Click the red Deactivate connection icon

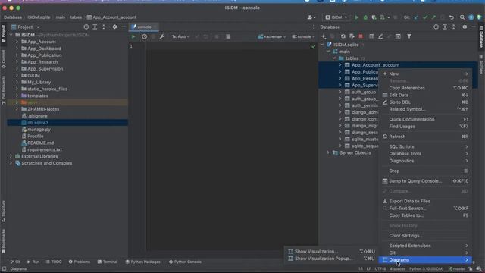361,36
